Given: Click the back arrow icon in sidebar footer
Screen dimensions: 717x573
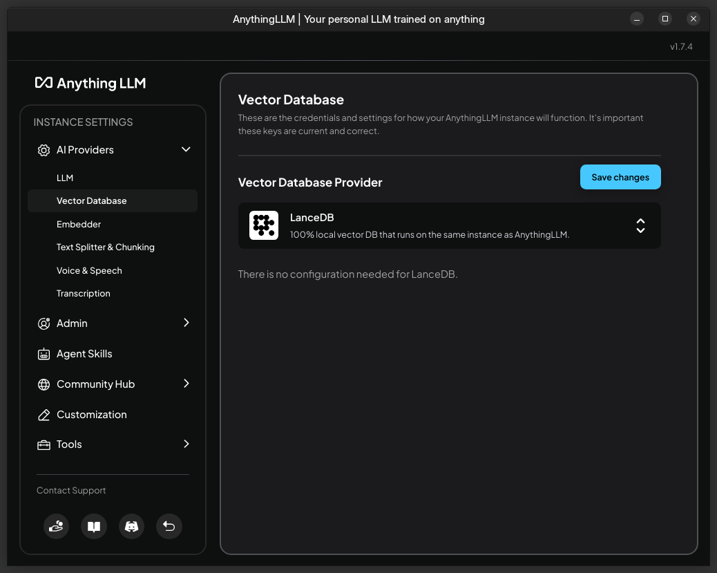Looking at the screenshot, I should click(x=169, y=527).
